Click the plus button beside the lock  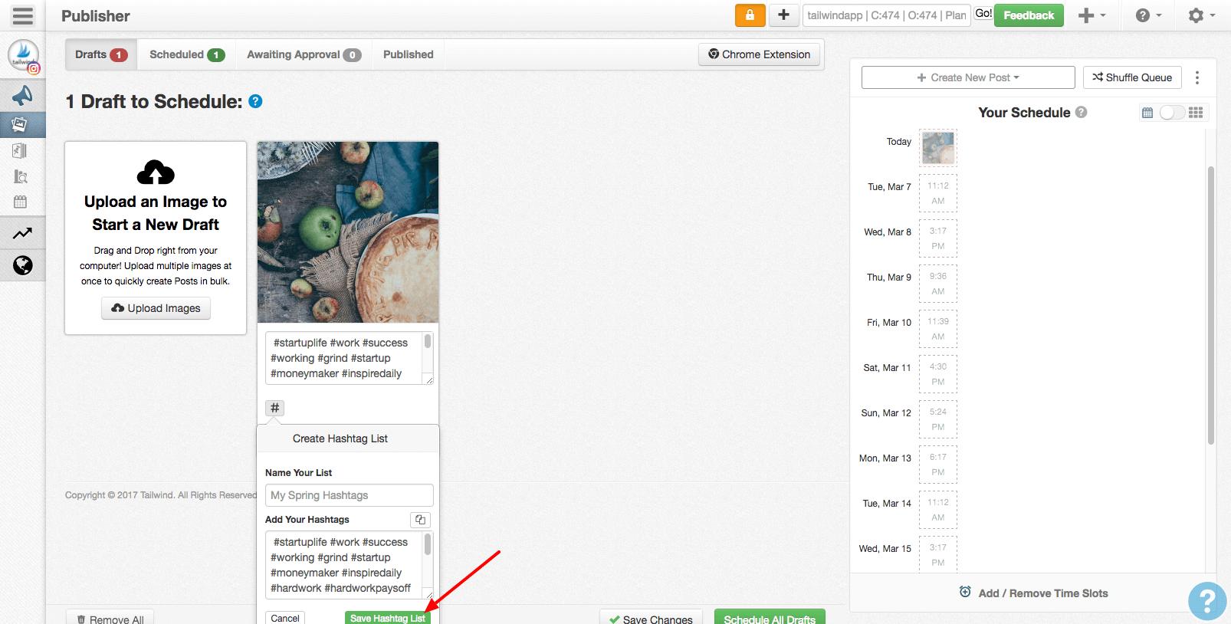tap(783, 15)
